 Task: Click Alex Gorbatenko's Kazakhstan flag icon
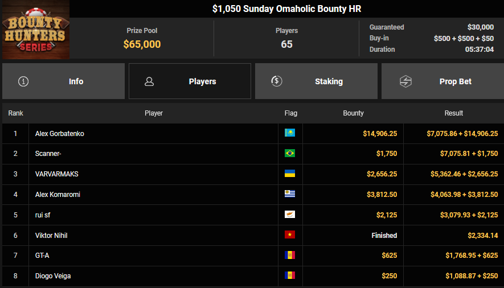[x=290, y=133]
